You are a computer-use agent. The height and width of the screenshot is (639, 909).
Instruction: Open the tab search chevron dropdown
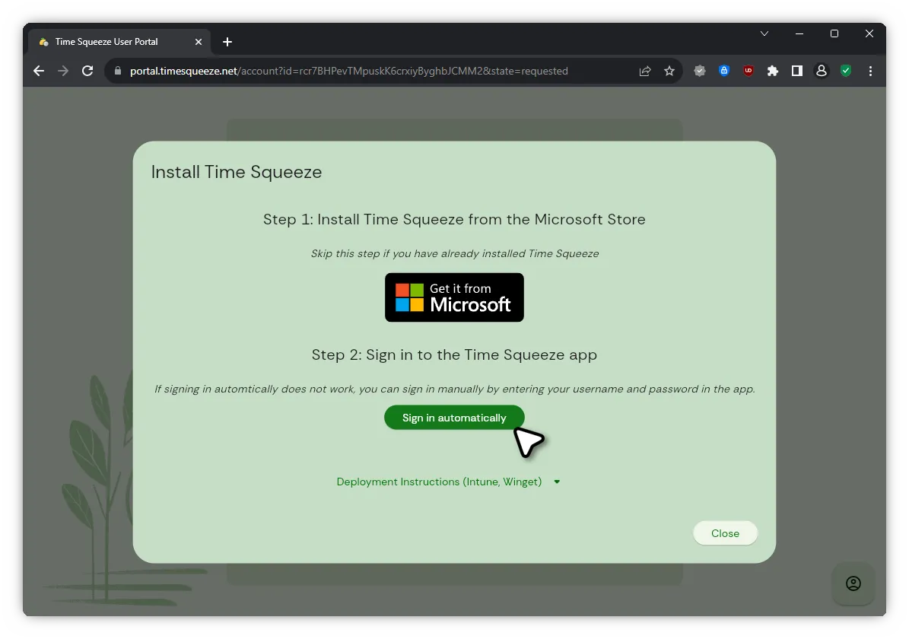point(764,34)
